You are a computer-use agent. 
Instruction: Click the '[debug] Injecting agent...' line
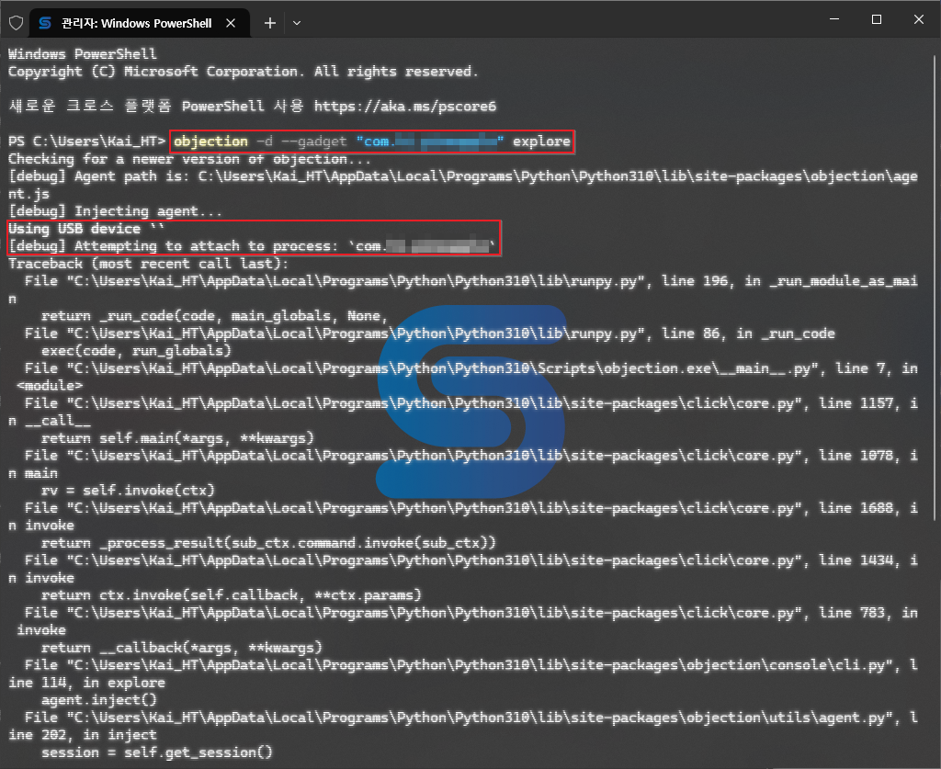(x=115, y=211)
